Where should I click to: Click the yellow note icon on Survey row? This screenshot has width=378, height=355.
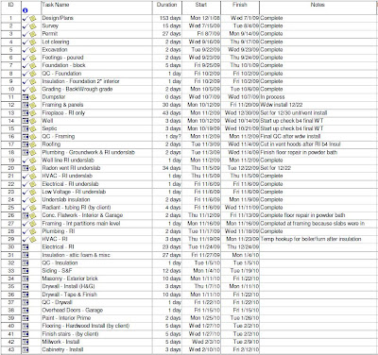[33, 26]
